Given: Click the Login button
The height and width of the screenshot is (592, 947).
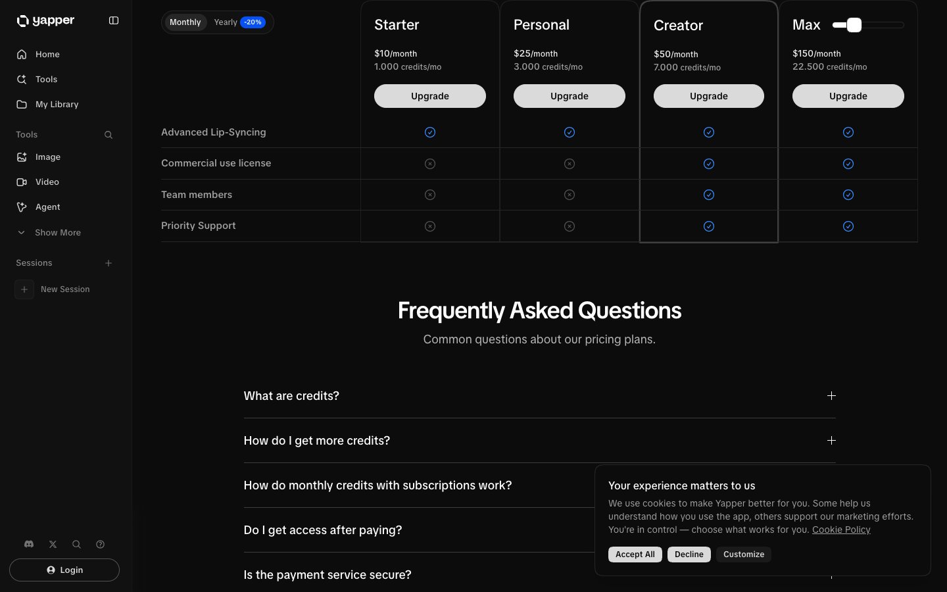Looking at the screenshot, I should pos(64,570).
